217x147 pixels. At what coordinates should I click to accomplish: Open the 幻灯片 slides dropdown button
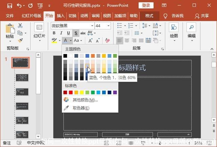click(39, 33)
